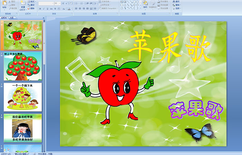Center align text in paragraph group
Viewport: 242px width, 155px height.
80,9
